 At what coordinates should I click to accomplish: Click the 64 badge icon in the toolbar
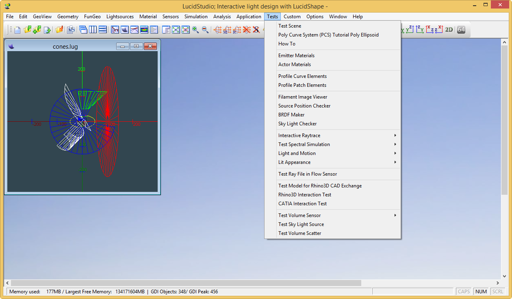click(461, 30)
